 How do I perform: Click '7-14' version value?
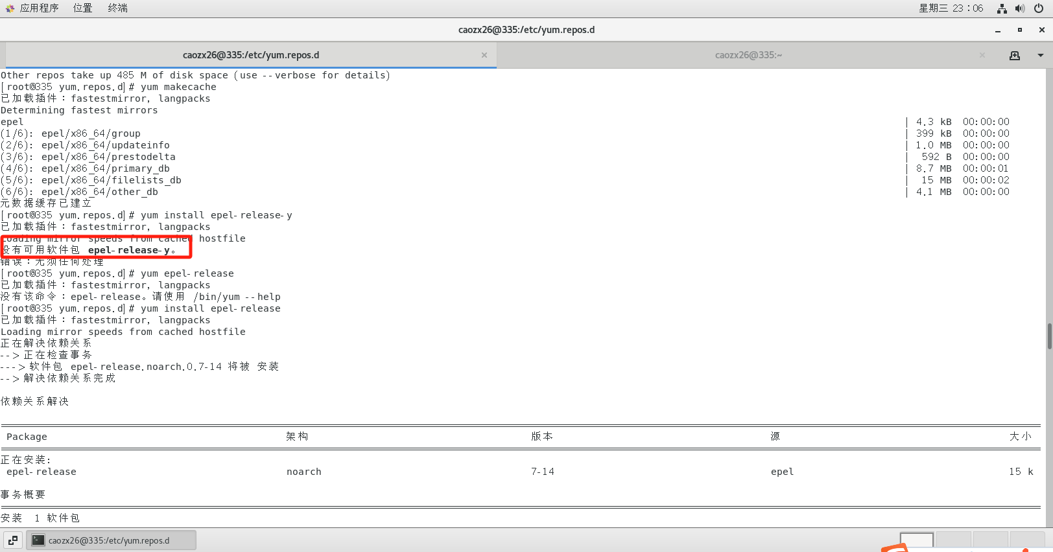coord(543,472)
